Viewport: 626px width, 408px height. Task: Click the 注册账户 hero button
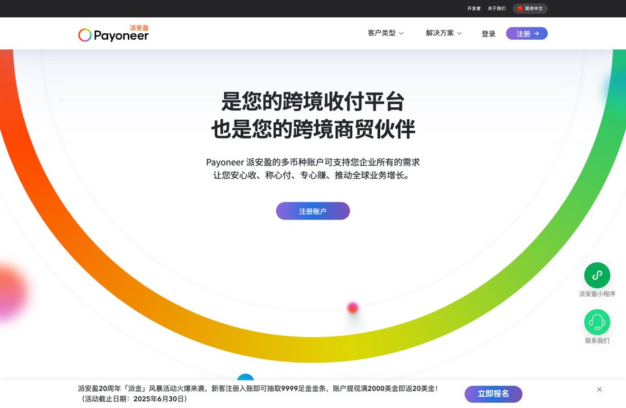[312, 211]
